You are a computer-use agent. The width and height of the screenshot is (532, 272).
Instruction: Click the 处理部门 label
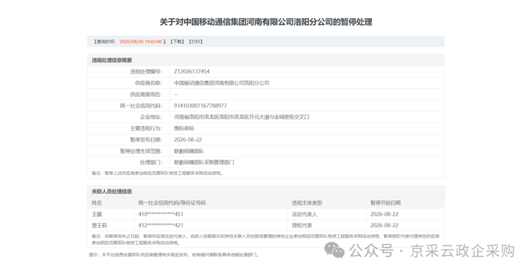(151, 162)
